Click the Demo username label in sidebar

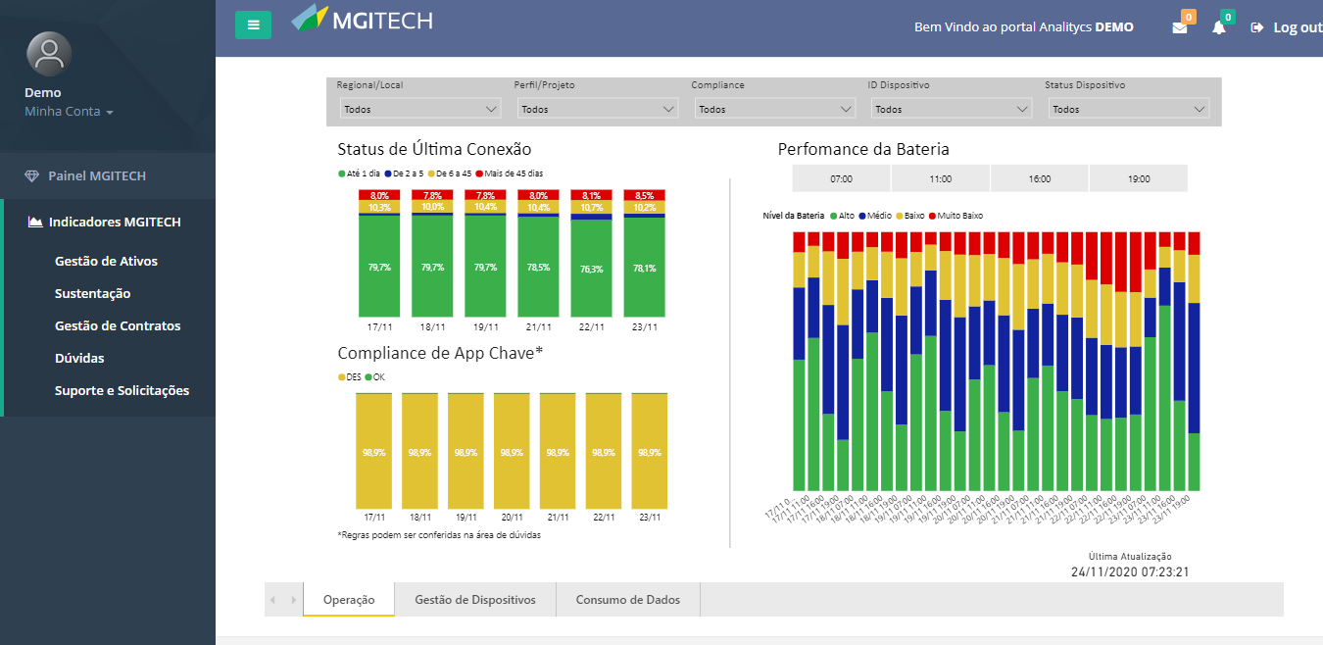(43, 93)
